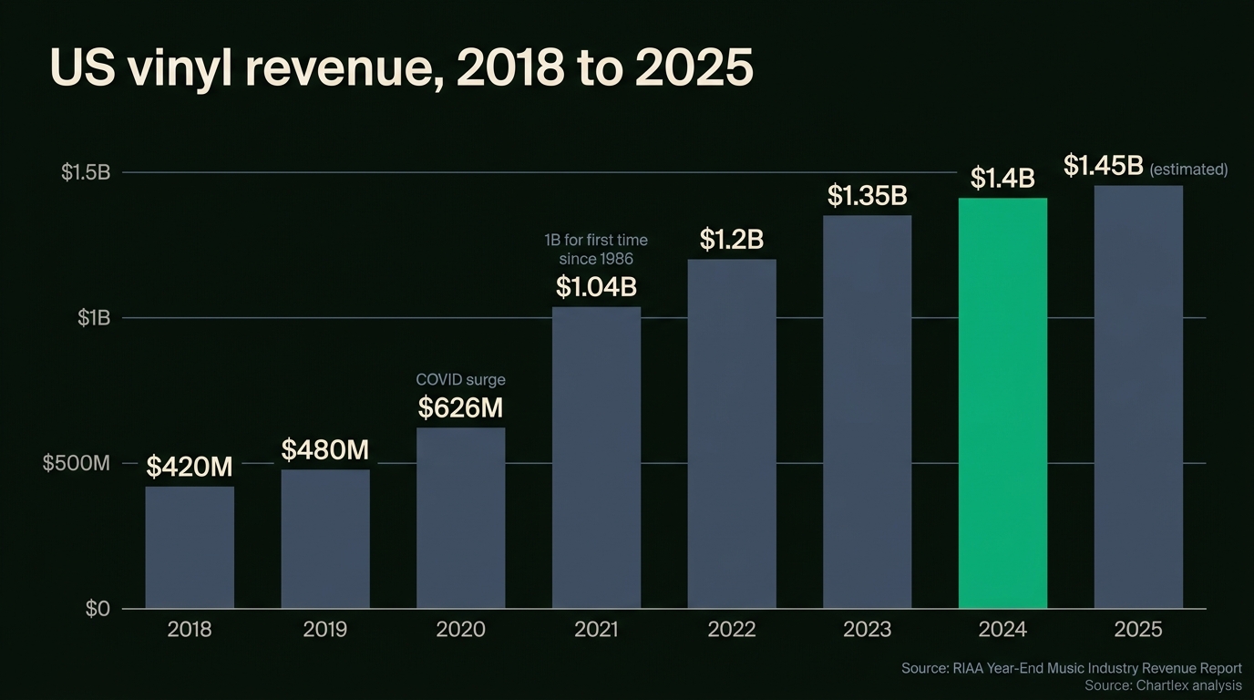
Task: Select the green 2024 bar
Action: (x=1003, y=403)
